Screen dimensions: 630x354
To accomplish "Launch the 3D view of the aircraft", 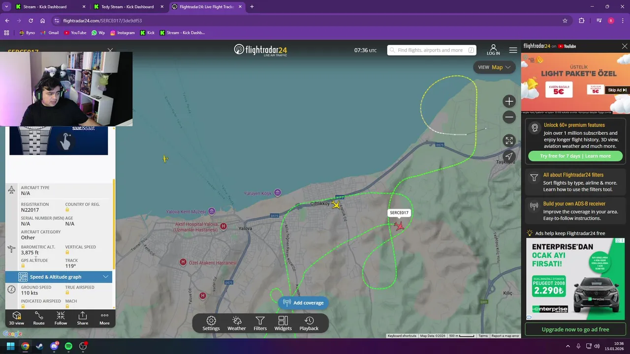I will coord(16,318).
